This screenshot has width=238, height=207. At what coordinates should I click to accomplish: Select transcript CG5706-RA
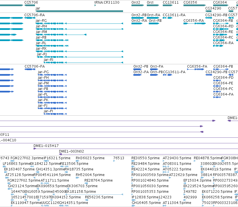tap(35, 15)
